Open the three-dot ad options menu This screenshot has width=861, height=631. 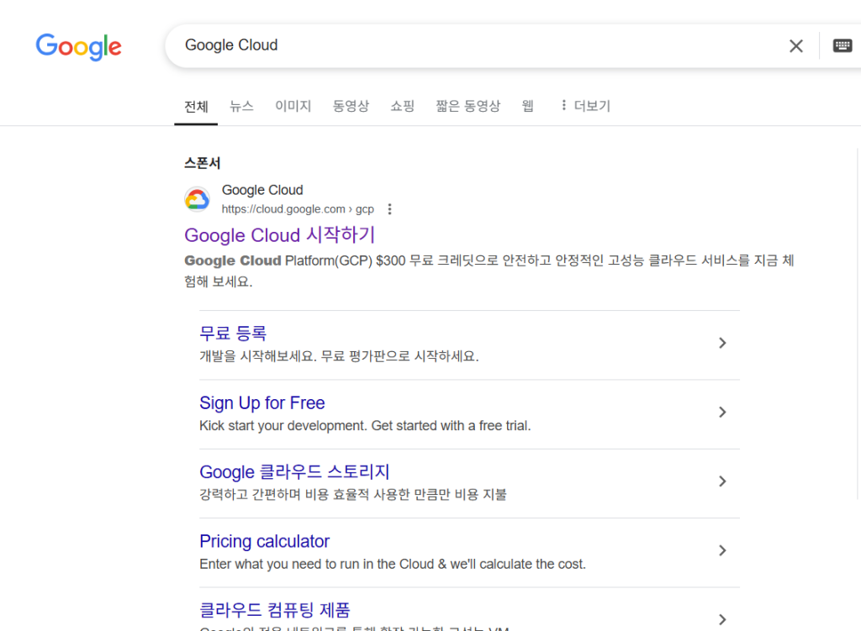click(389, 209)
